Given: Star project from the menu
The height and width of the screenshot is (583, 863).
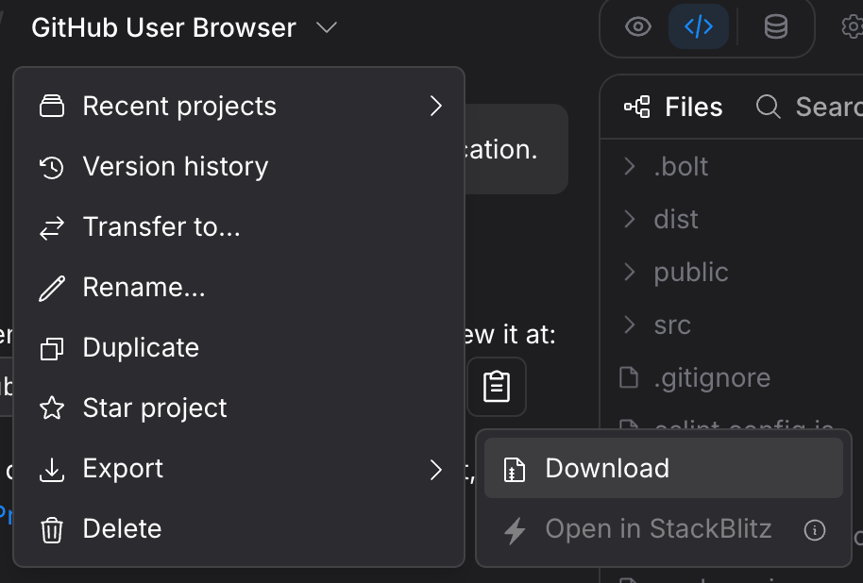Looking at the screenshot, I should pos(239,408).
